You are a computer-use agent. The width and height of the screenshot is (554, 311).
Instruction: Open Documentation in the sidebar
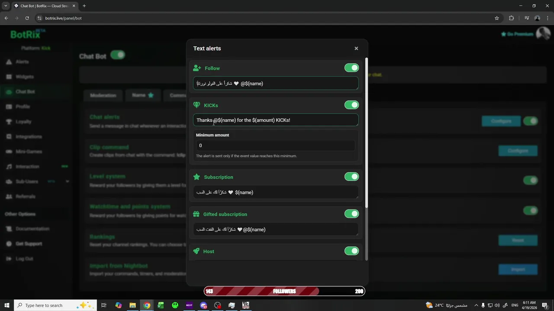click(32, 229)
